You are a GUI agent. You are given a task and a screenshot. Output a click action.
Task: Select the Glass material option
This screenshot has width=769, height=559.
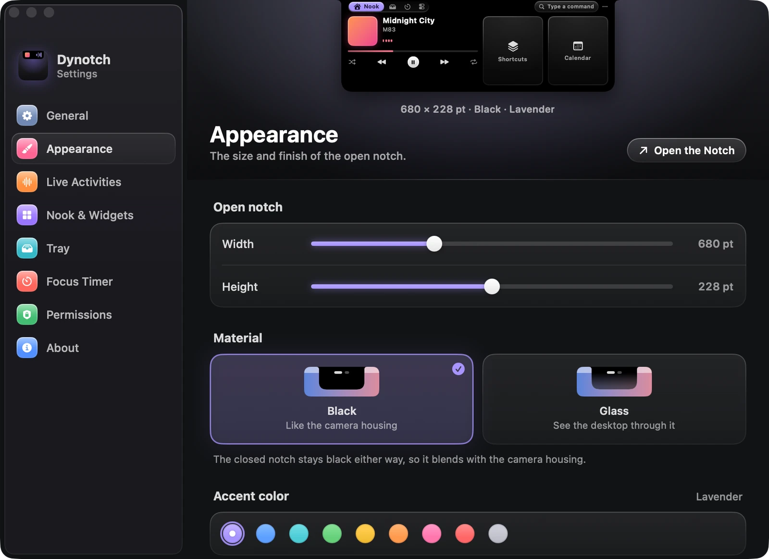tap(614, 399)
